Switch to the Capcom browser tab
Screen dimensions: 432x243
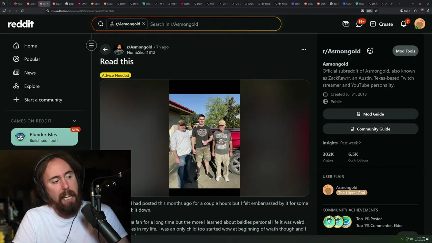click(x=57, y=4)
